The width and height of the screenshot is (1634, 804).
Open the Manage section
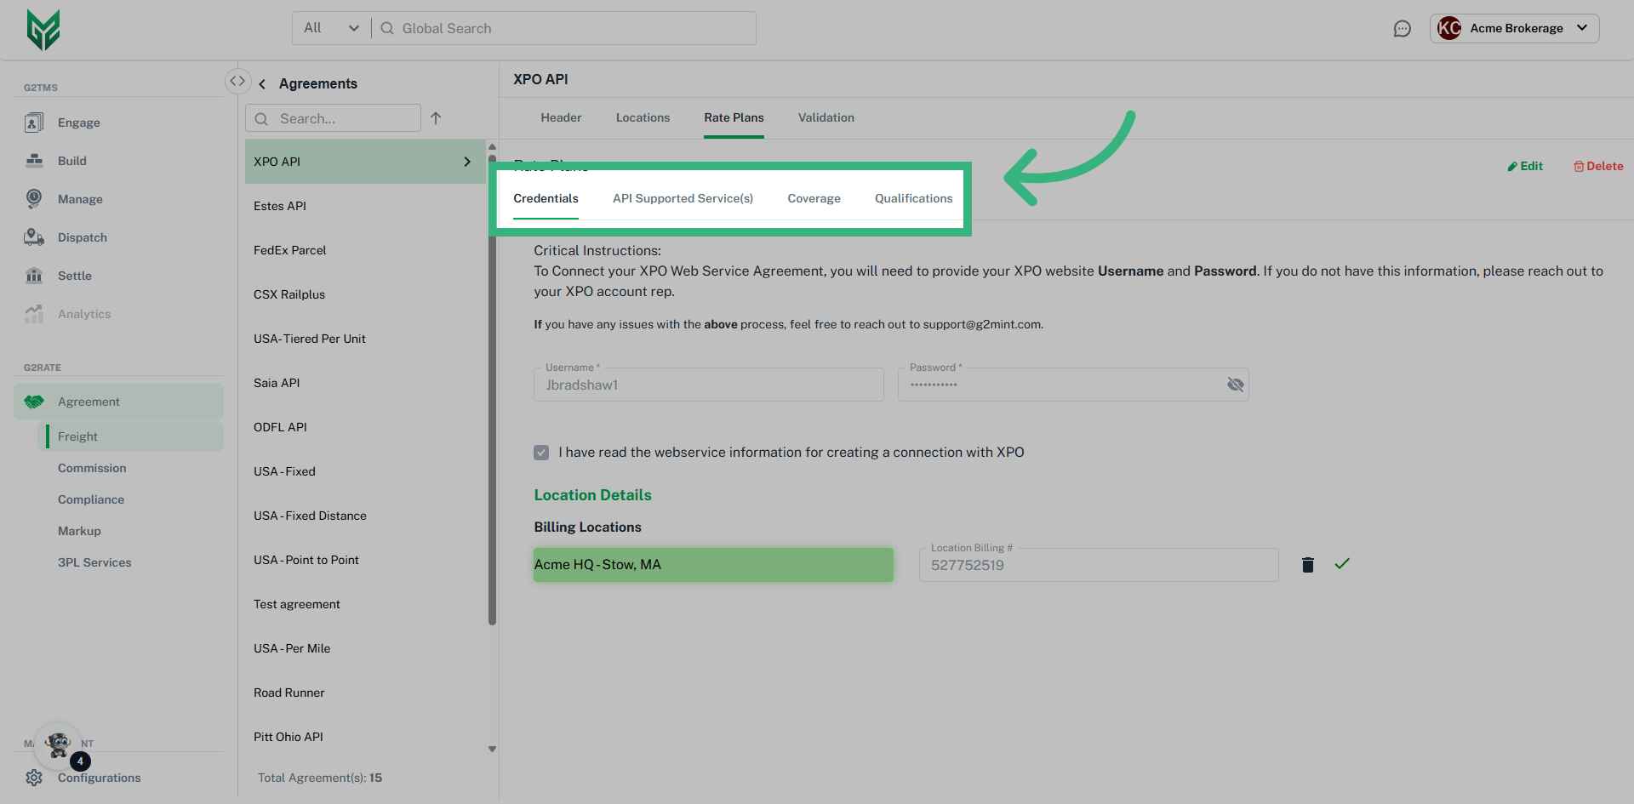34,199
